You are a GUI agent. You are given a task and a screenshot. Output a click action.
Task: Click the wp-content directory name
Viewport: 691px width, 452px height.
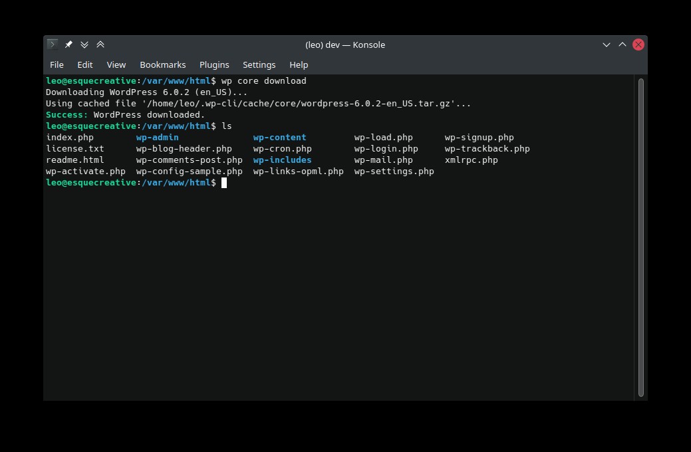click(279, 137)
